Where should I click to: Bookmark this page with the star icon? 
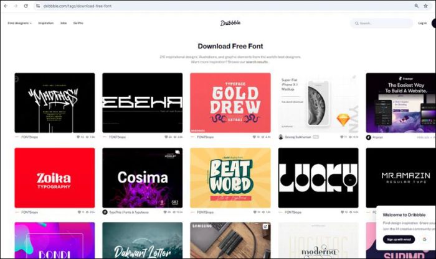click(425, 6)
